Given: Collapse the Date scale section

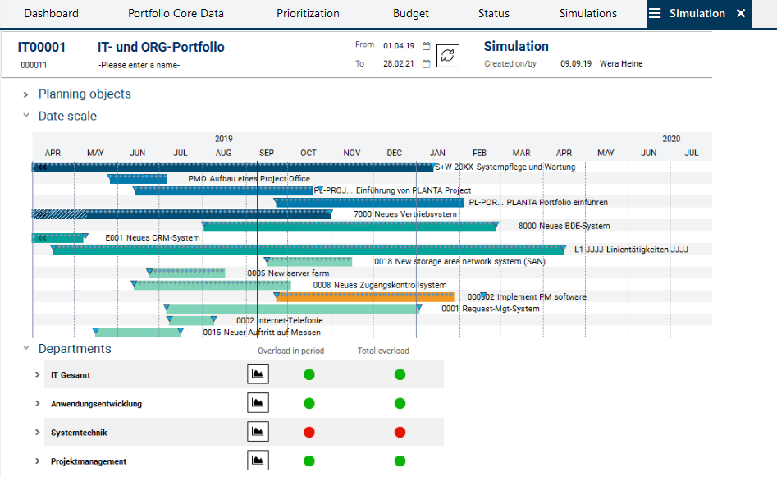Looking at the screenshot, I should 26,117.
